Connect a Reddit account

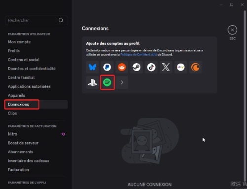[x=122, y=67]
